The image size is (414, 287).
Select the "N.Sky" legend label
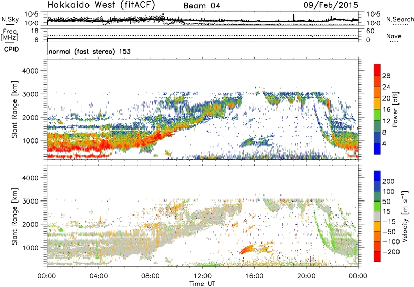[10, 19]
